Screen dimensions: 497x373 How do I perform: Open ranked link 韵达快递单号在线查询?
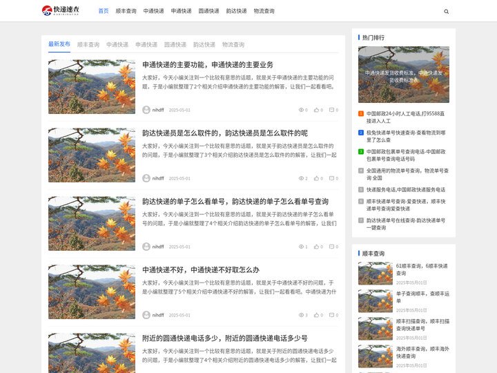pos(406,224)
